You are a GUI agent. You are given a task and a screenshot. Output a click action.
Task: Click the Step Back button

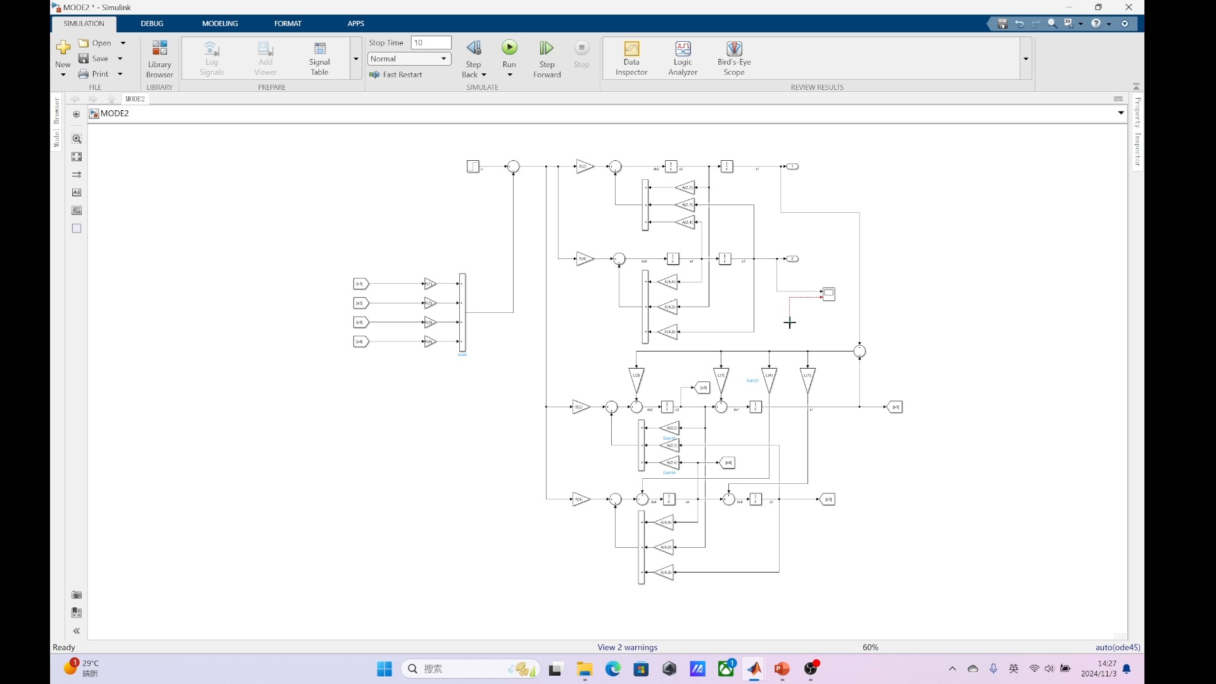[474, 58]
